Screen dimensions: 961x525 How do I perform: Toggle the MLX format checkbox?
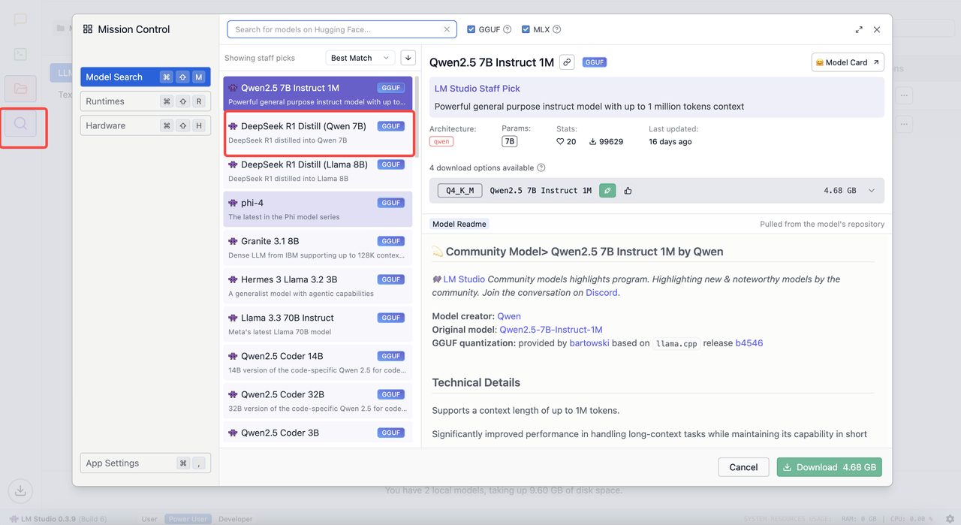[526, 30]
